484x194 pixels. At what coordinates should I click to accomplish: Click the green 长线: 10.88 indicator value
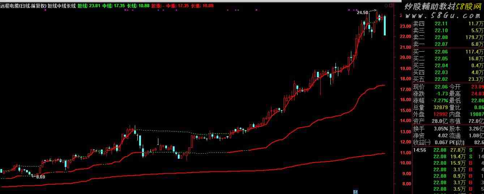tap(138, 6)
